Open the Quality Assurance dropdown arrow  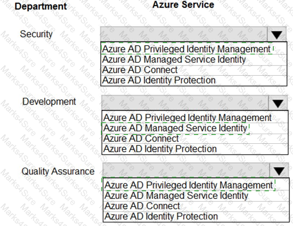point(279,171)
